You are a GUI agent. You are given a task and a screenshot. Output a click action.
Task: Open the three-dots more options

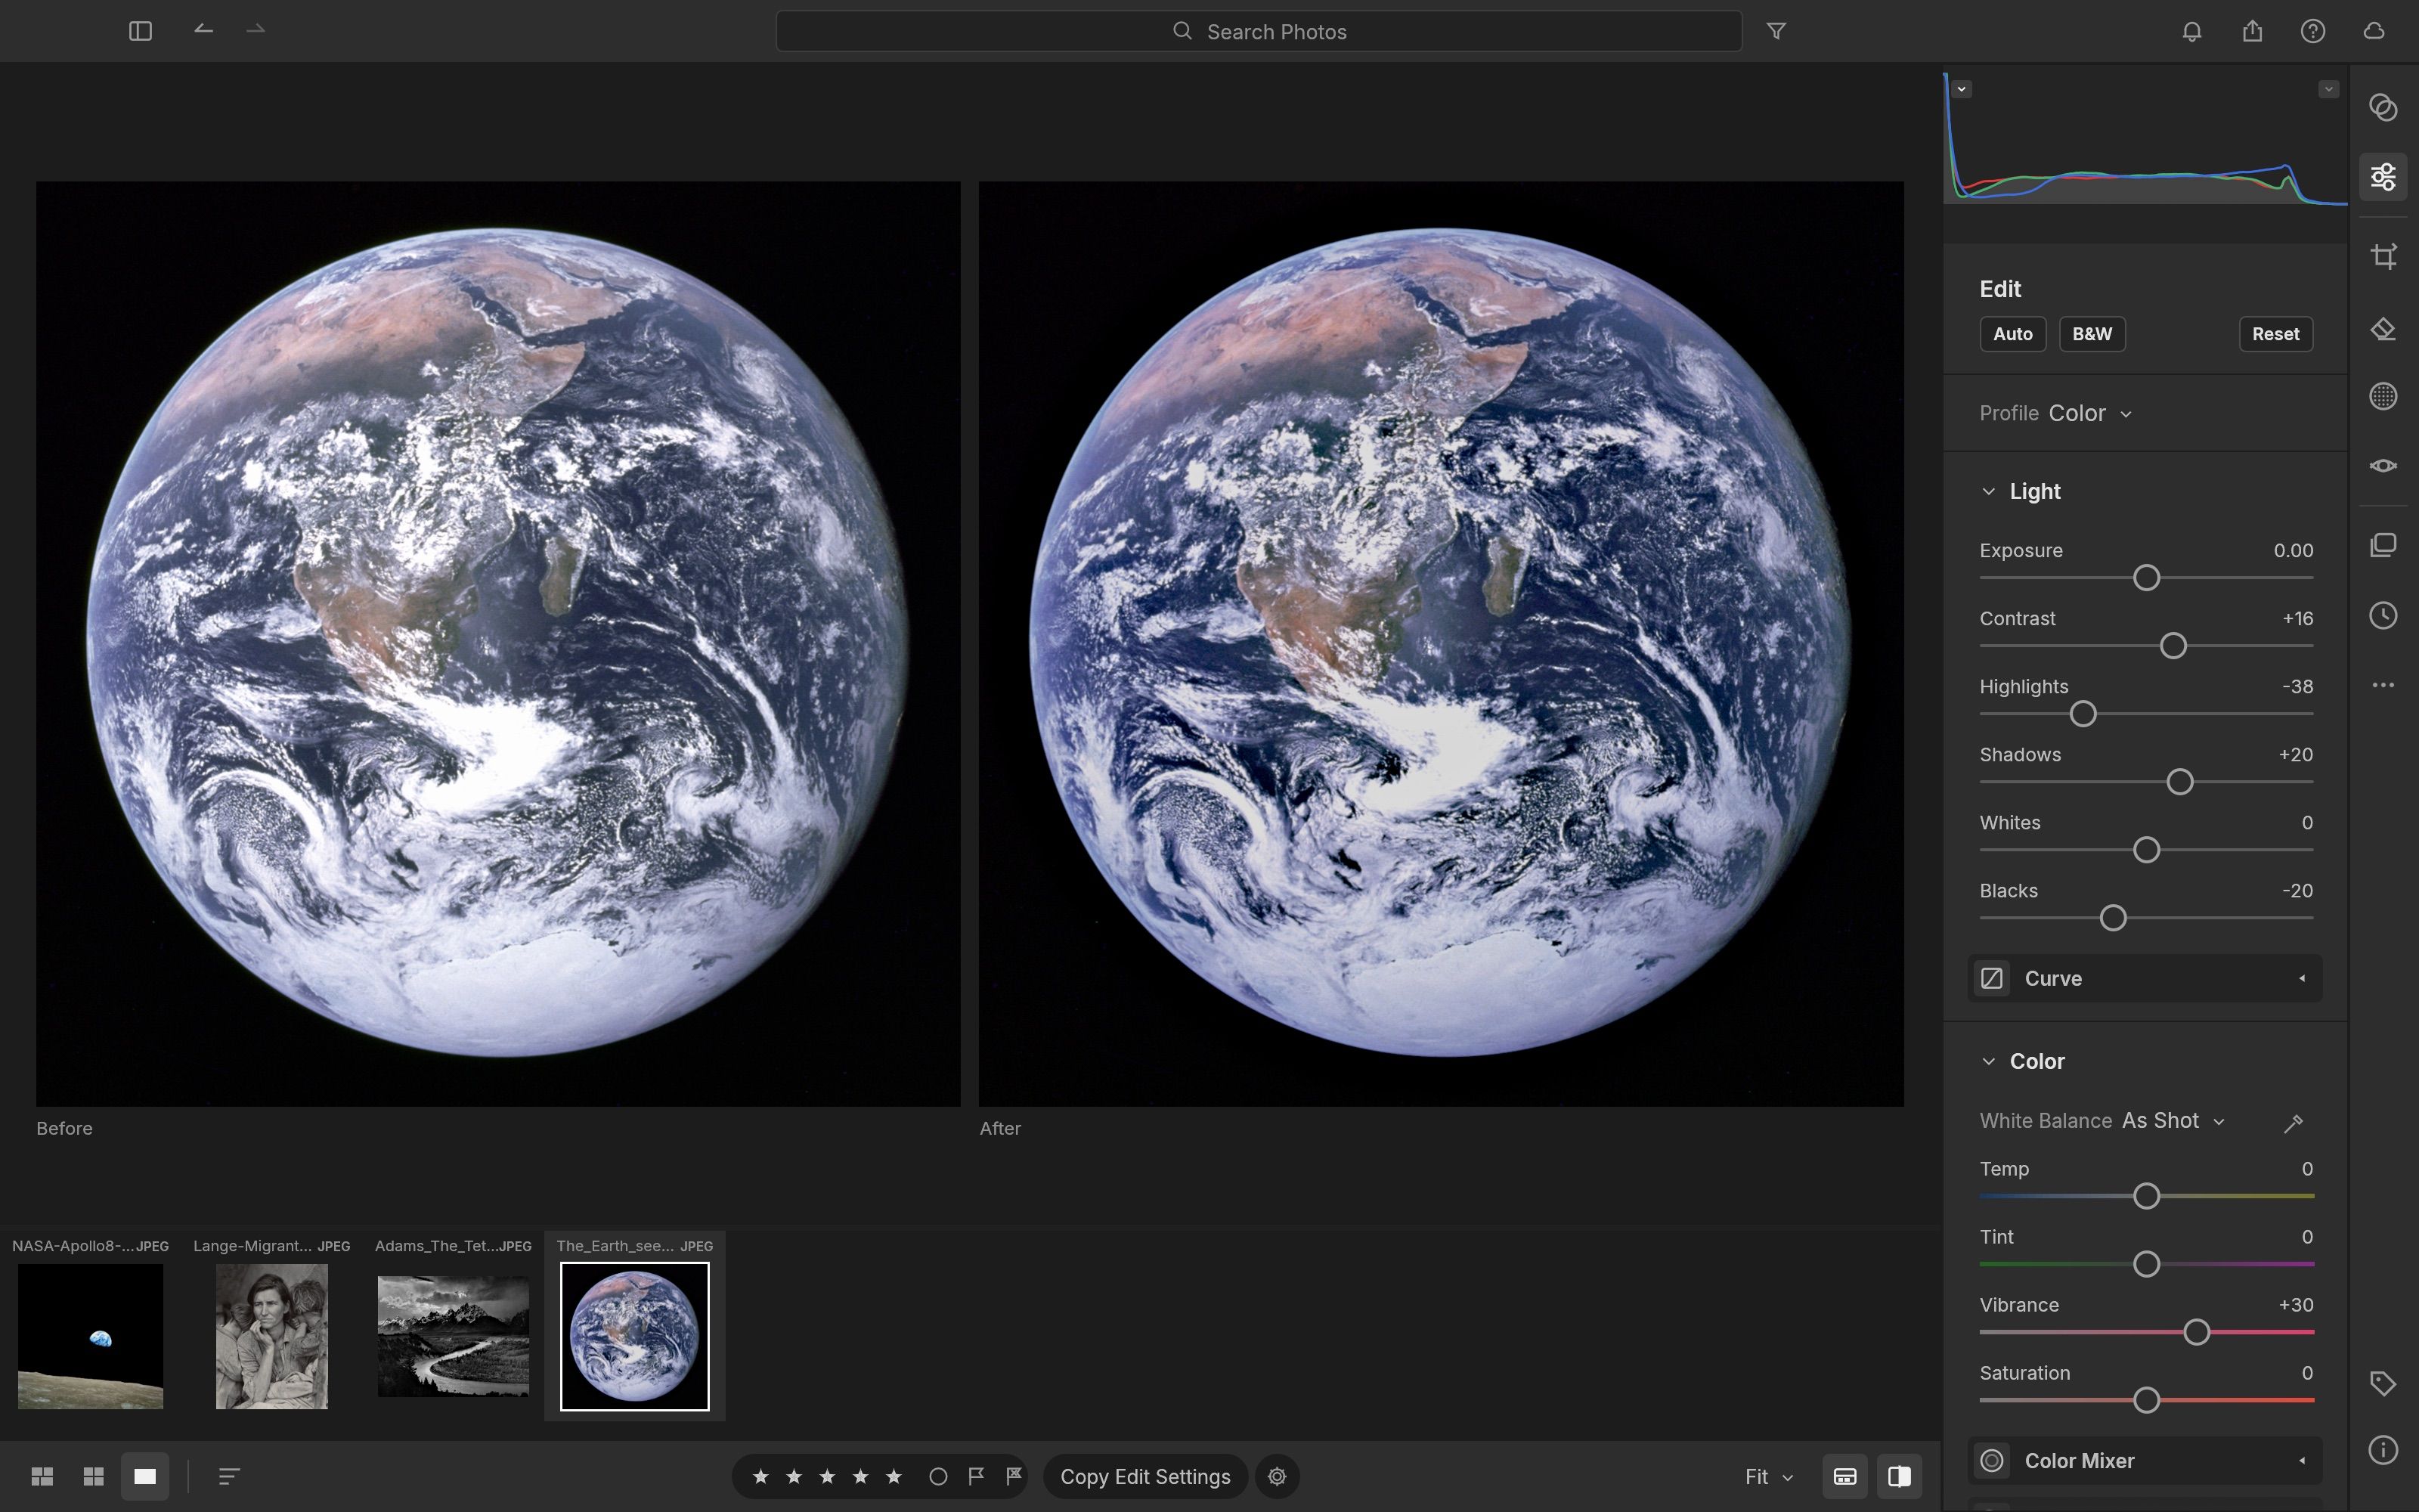[x=2383, y=685]
